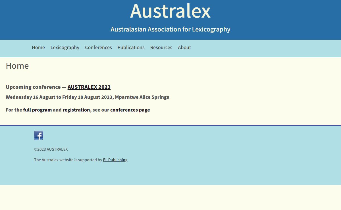Open the About menu item
The image size is (341, 210).
point(184,47)
